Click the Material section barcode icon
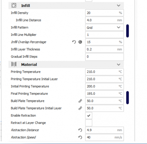147x144 pixels. click(x=14, y=64)
